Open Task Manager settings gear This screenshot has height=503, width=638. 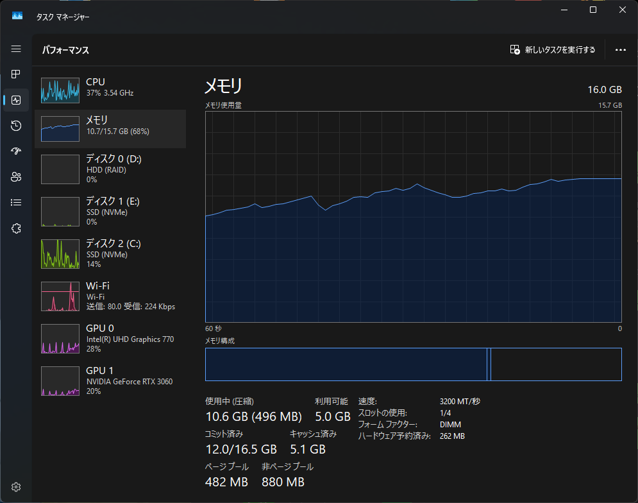[16, 486]
